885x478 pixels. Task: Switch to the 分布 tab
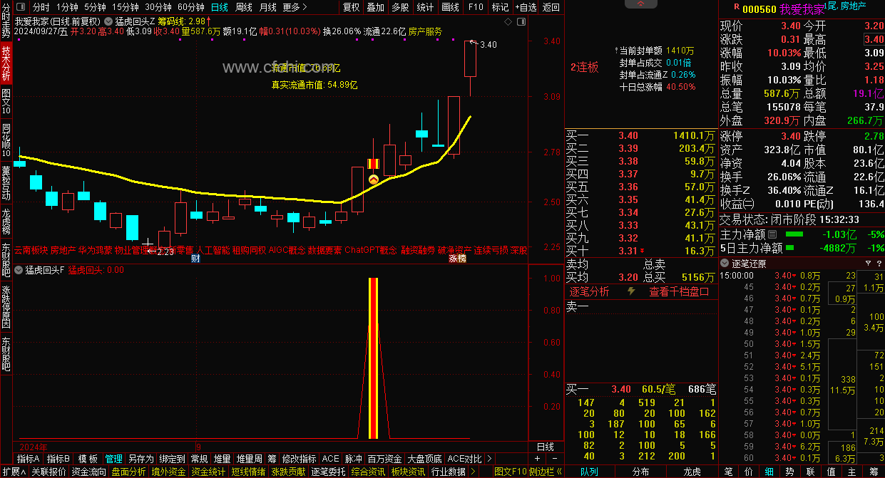coord(640,472)
